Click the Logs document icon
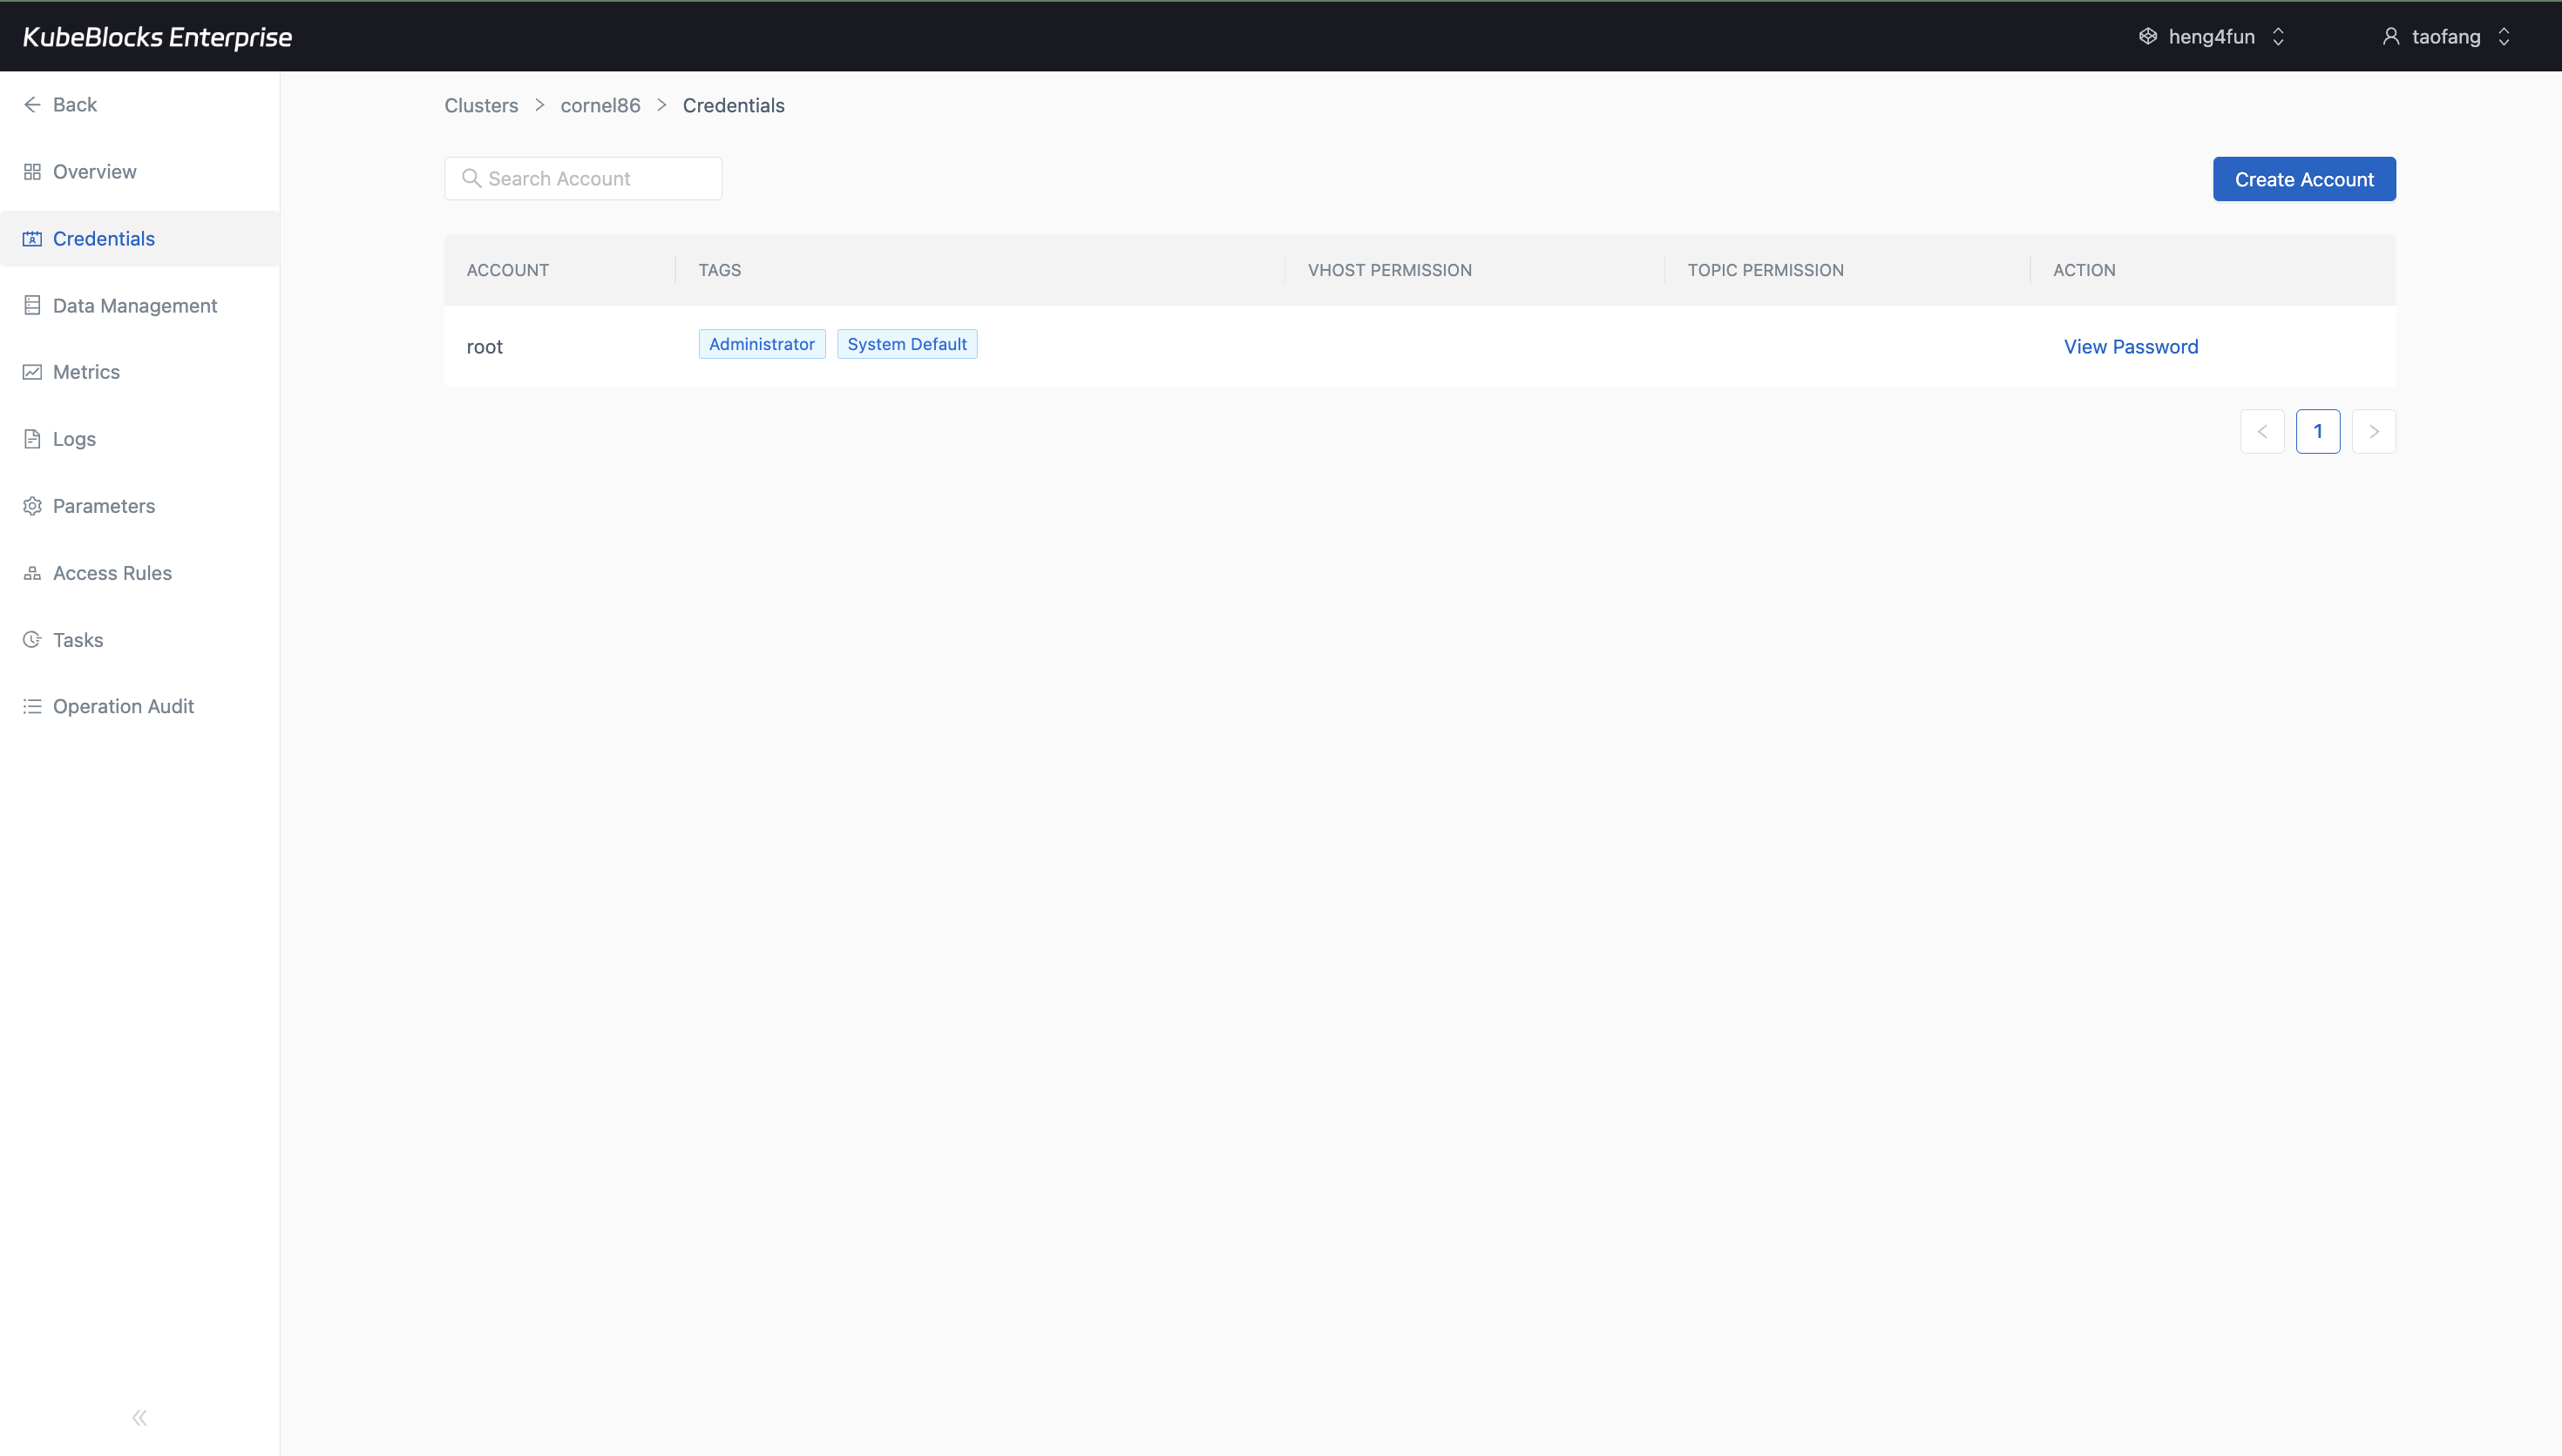 (x=32, y=439)
